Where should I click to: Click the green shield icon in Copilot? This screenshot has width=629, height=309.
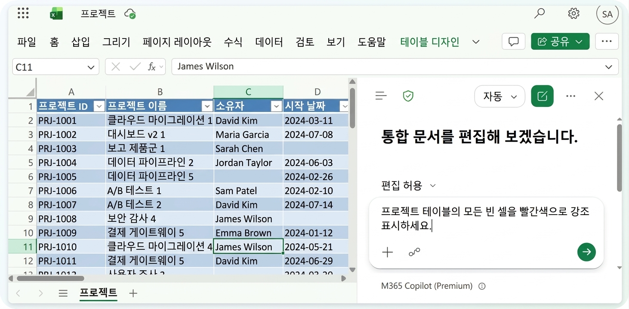(x=408, y=96)
